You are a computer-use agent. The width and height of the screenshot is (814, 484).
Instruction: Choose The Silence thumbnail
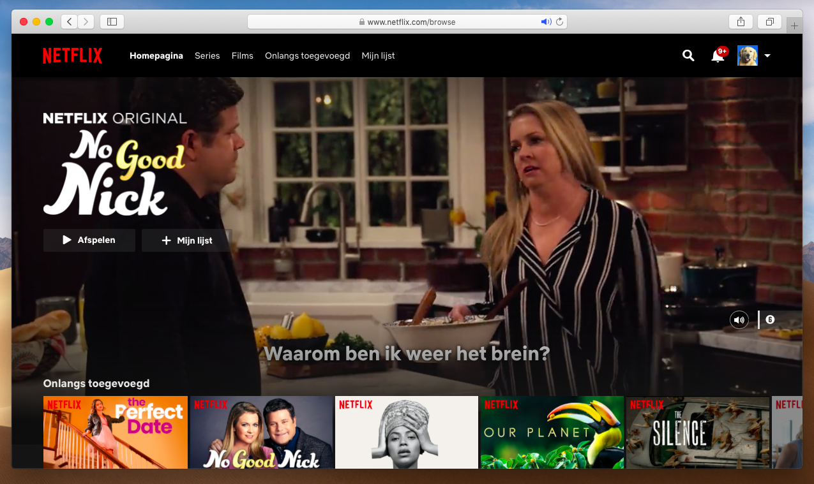pyautogui.click(x=697, y=432)
